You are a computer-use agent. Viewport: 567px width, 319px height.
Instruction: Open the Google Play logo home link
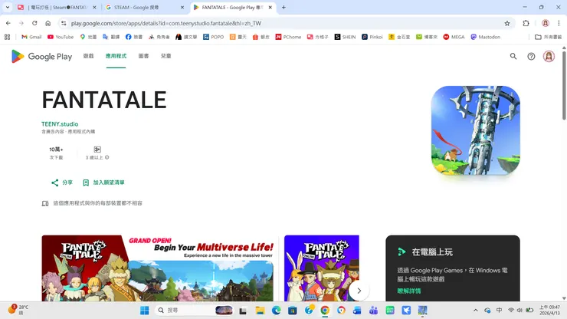coord(41,57)
